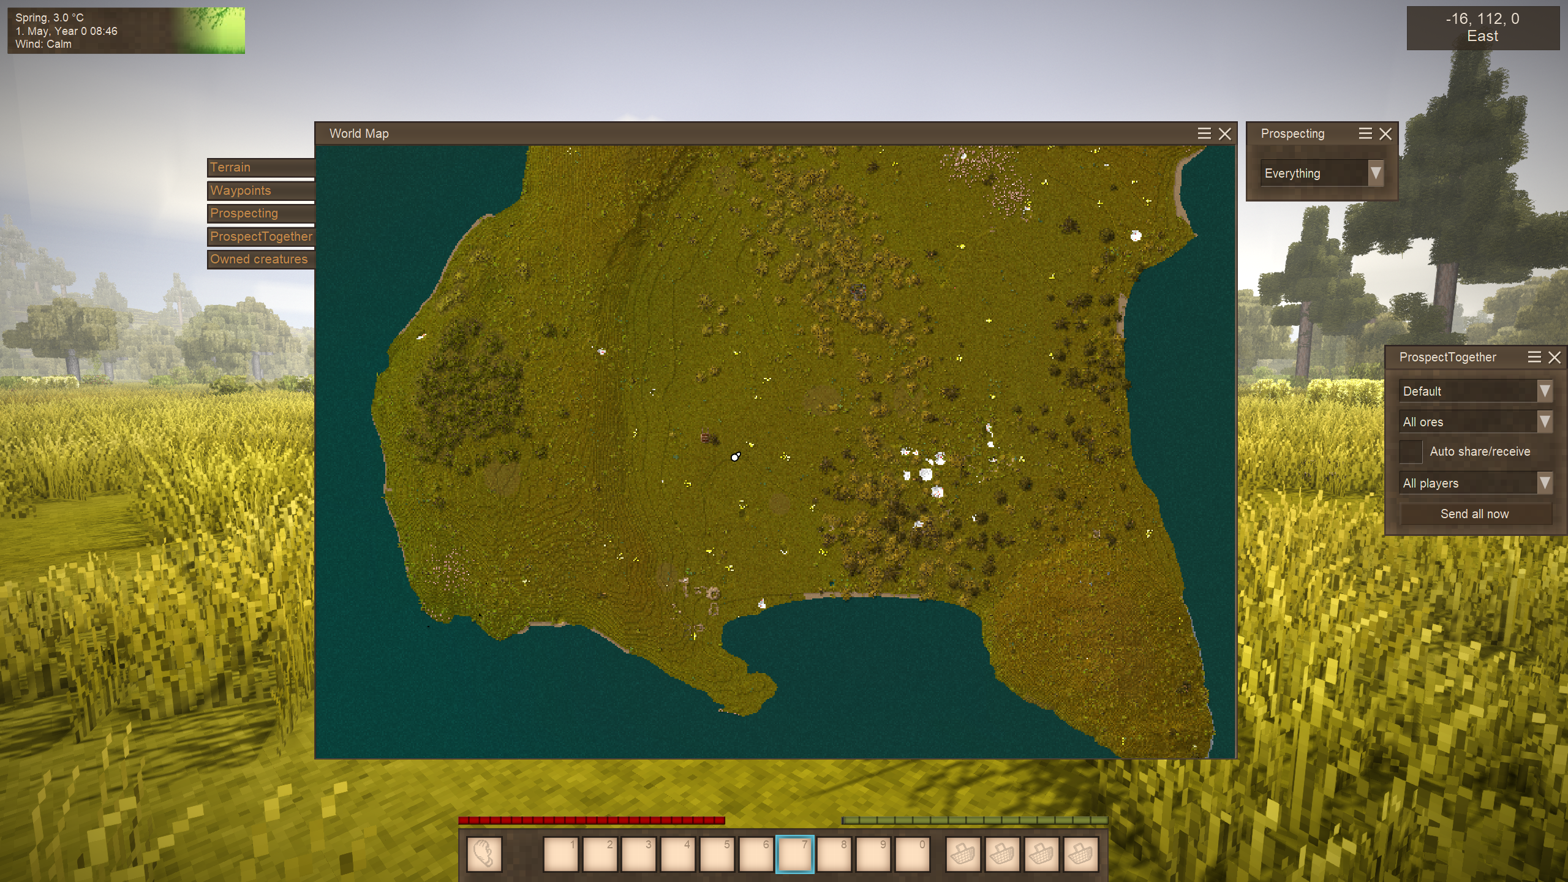The height and width of the screenshot is (882, 1568).
Task: Open the Prospecting panel hamburger menu
Action: (1365, 134)
